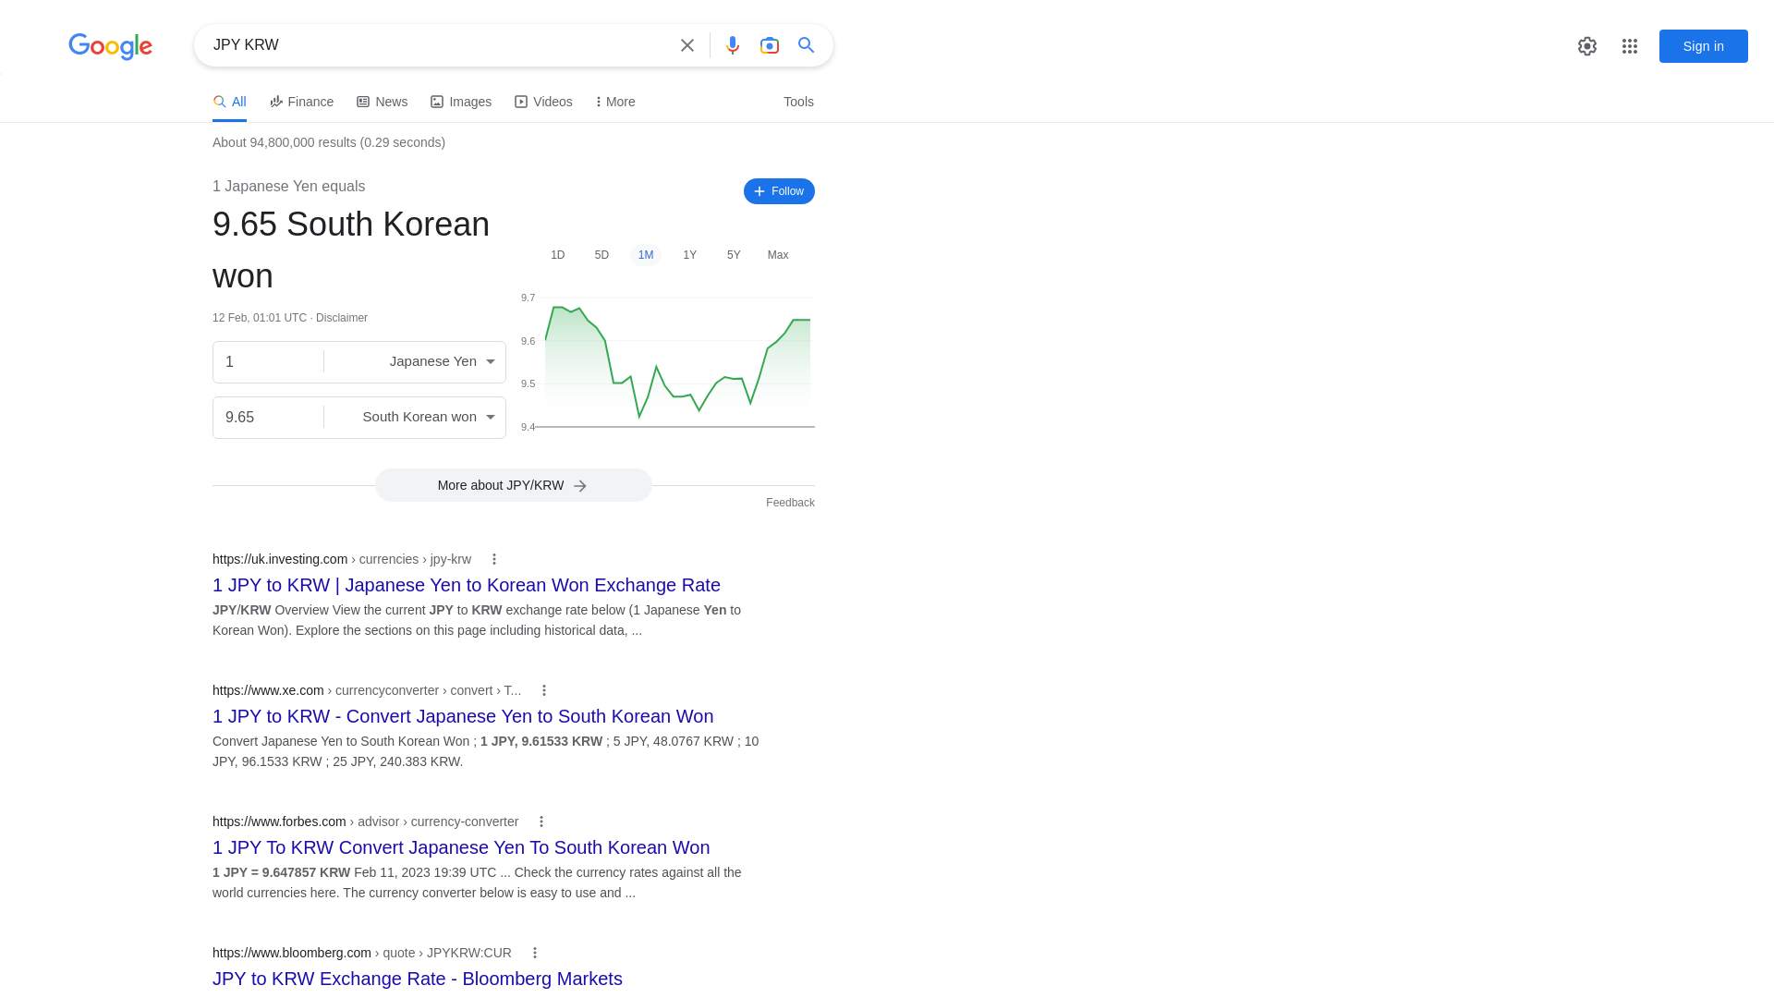
Task: Expand the More search categories menu
Action: 615,102
